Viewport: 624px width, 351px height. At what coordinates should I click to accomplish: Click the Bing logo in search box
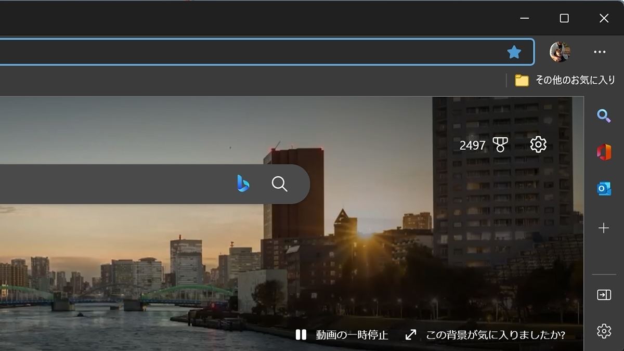tap(243, 184)
